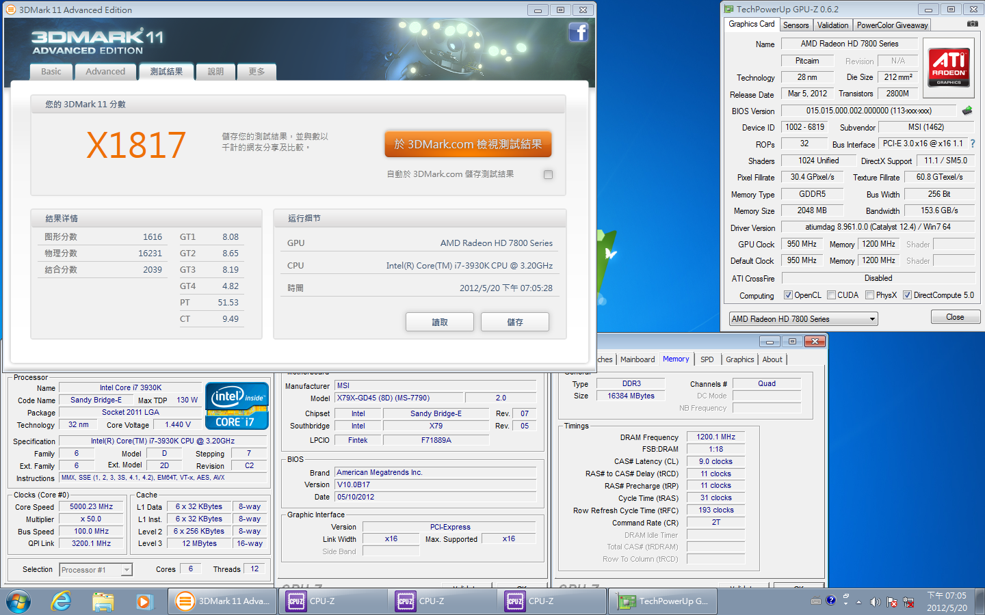
Task: Click the BIOS Version V10.0B17 value
Action: [x=435, y=484]
